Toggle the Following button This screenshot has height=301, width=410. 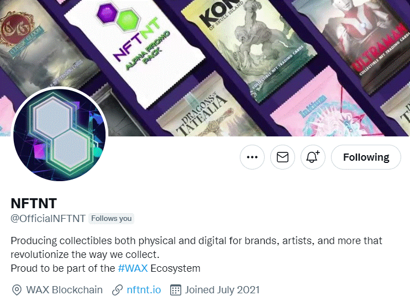pos(366,157)
